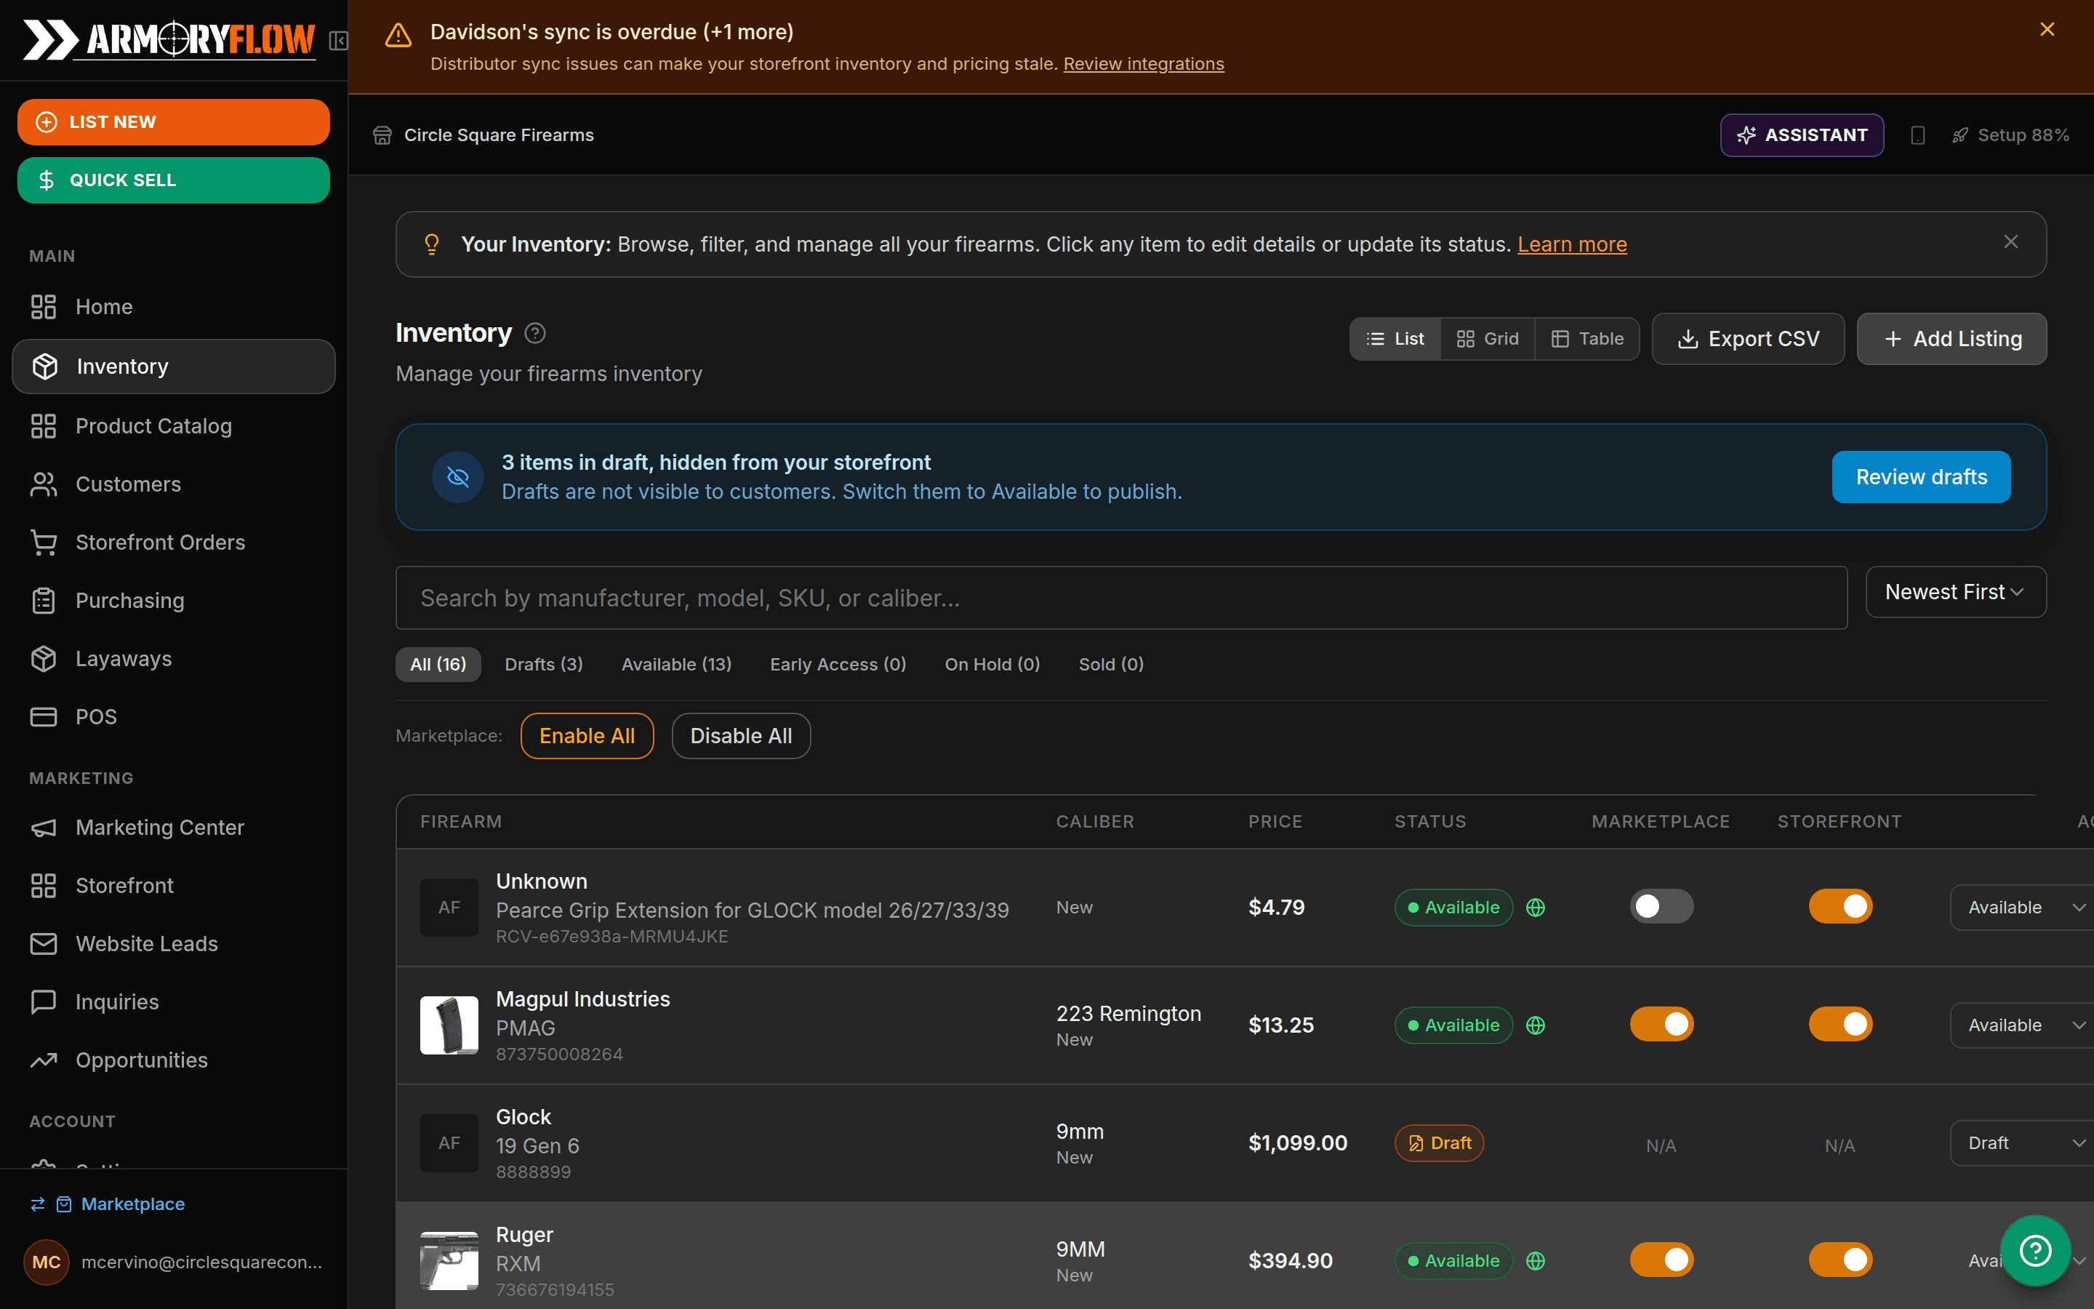
Task: Open Review integrations link
Action: pos(1143,64)
